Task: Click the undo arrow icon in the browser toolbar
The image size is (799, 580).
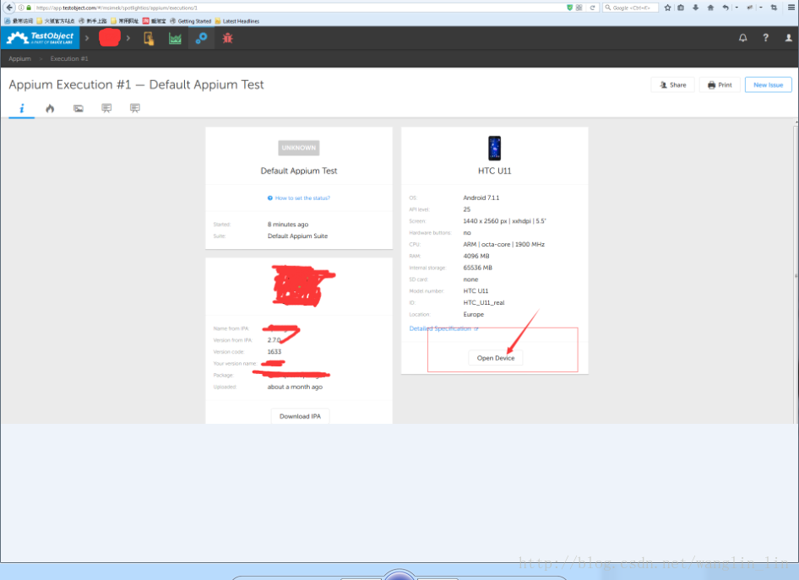Action: (x=726, y=8)
